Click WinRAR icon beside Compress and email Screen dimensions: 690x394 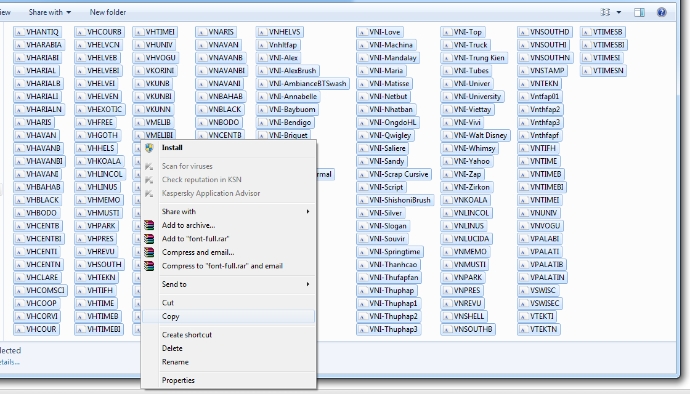148,252
